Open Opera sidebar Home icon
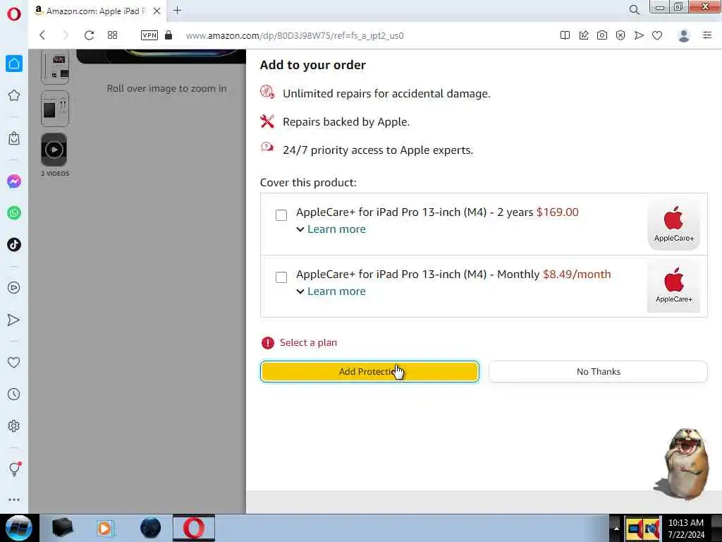The image size is (722, 542). [14, 64]
